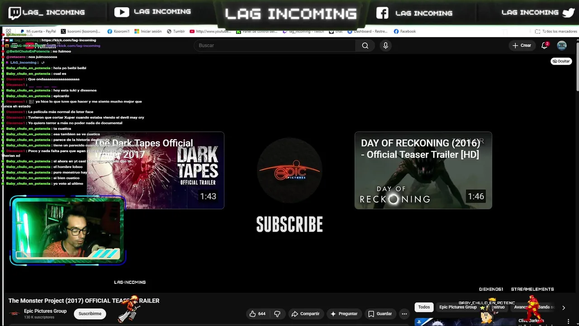
Task: Open the Crear menu button
Action: [522, 45]
